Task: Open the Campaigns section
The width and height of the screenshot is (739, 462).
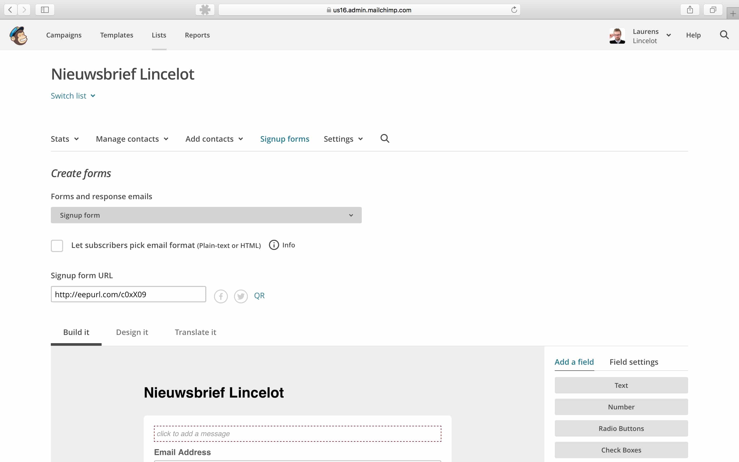Action: coord(64,35)
